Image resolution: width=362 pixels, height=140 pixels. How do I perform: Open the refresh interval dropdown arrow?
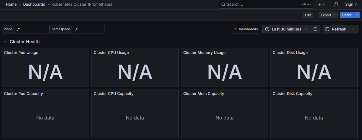pos(353,29)
